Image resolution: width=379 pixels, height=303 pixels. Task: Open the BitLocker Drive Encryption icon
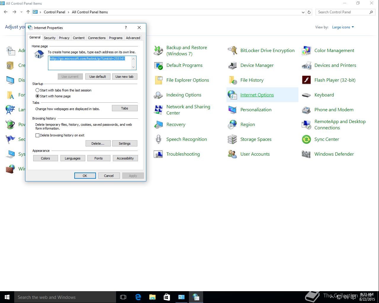232,51
